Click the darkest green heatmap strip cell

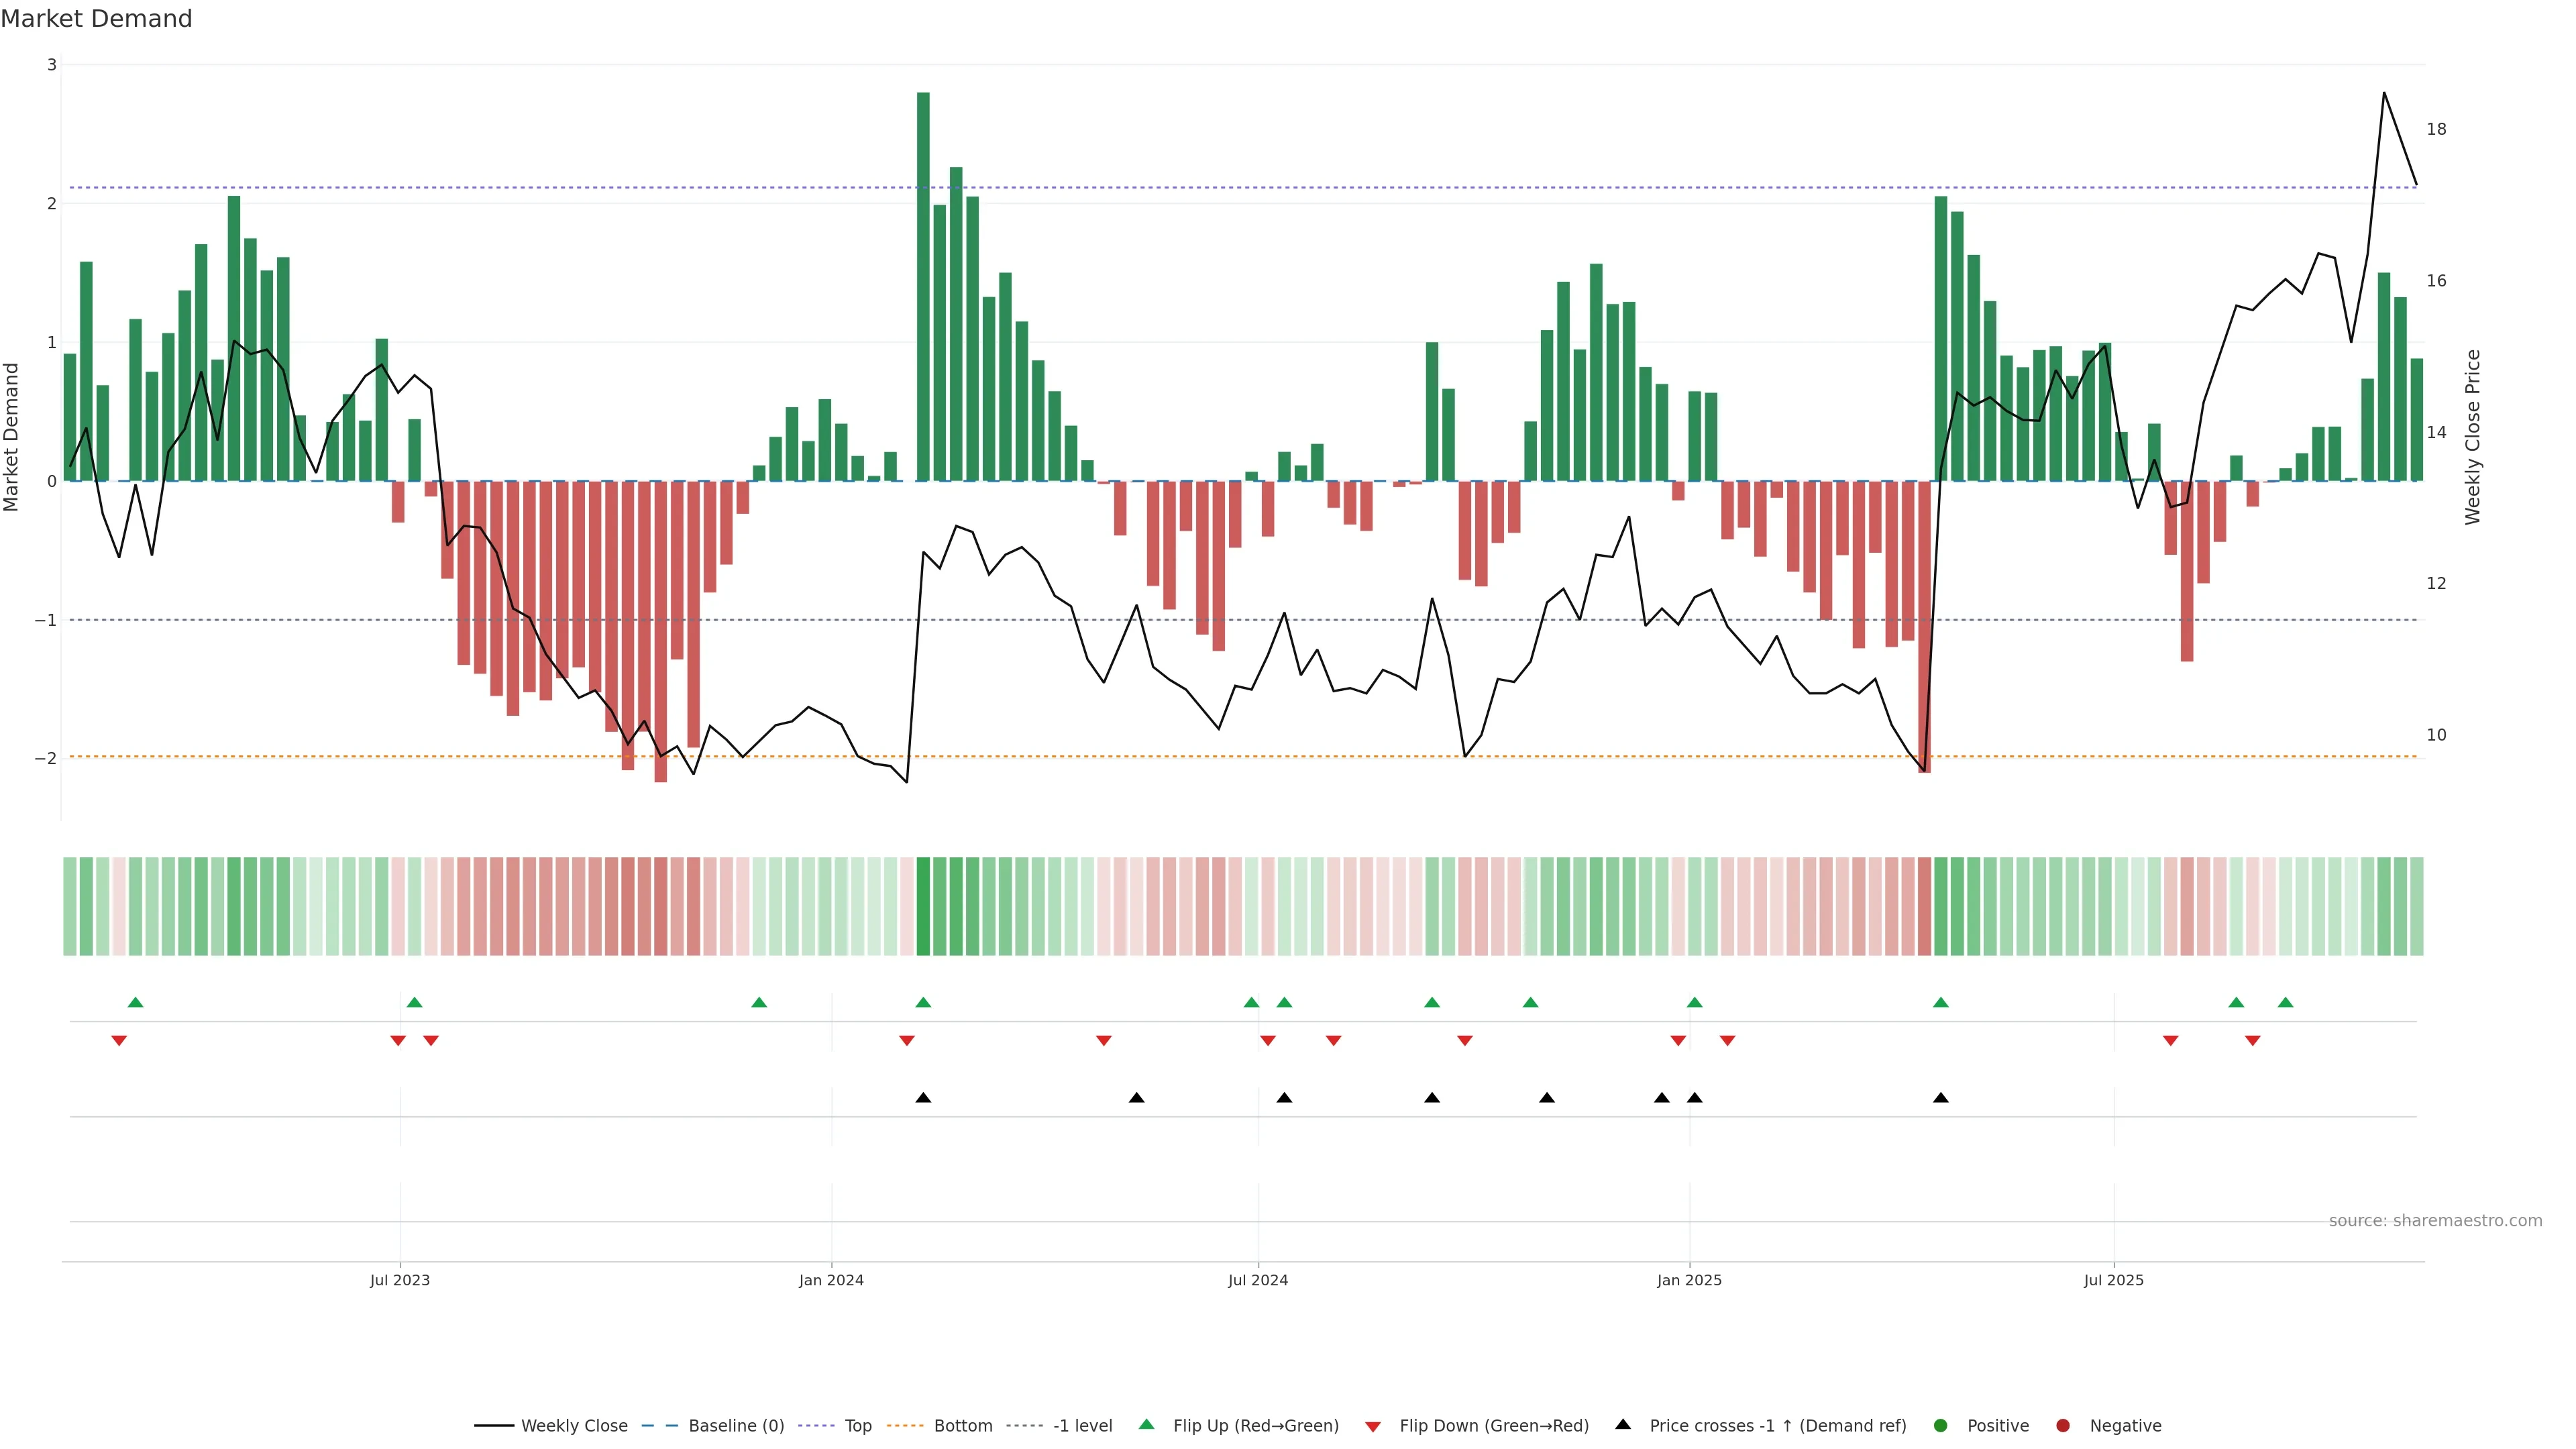(923, 906)
